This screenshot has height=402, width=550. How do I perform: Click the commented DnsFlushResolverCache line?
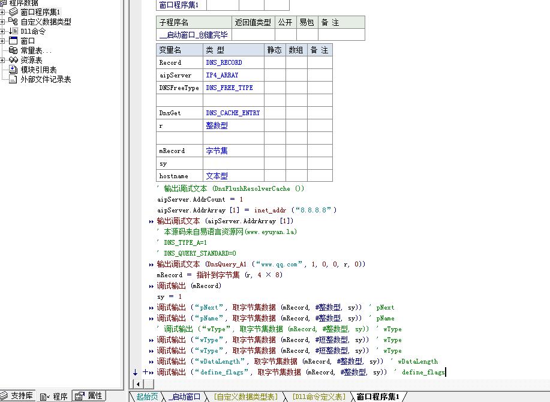230,188
